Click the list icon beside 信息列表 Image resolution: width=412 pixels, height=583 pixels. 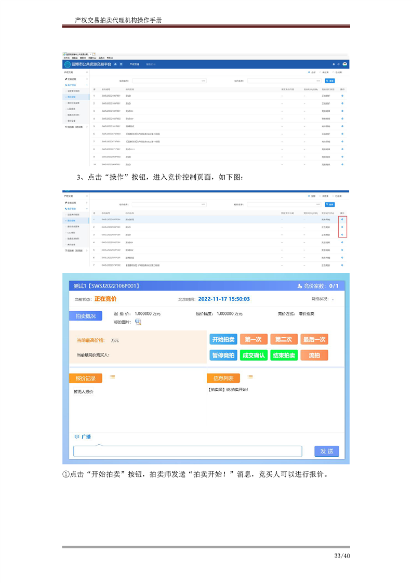(x=250, y=377)
